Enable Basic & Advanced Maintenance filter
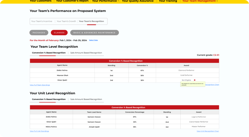The height and width of the screenshot is (137, 249). pos(94,32)
